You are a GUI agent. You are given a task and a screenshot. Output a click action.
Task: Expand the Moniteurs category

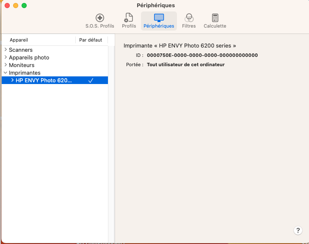pos(6,65)
